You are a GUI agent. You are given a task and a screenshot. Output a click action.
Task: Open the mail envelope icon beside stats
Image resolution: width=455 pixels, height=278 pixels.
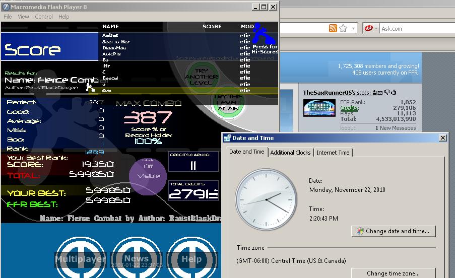tap(380, 93)
